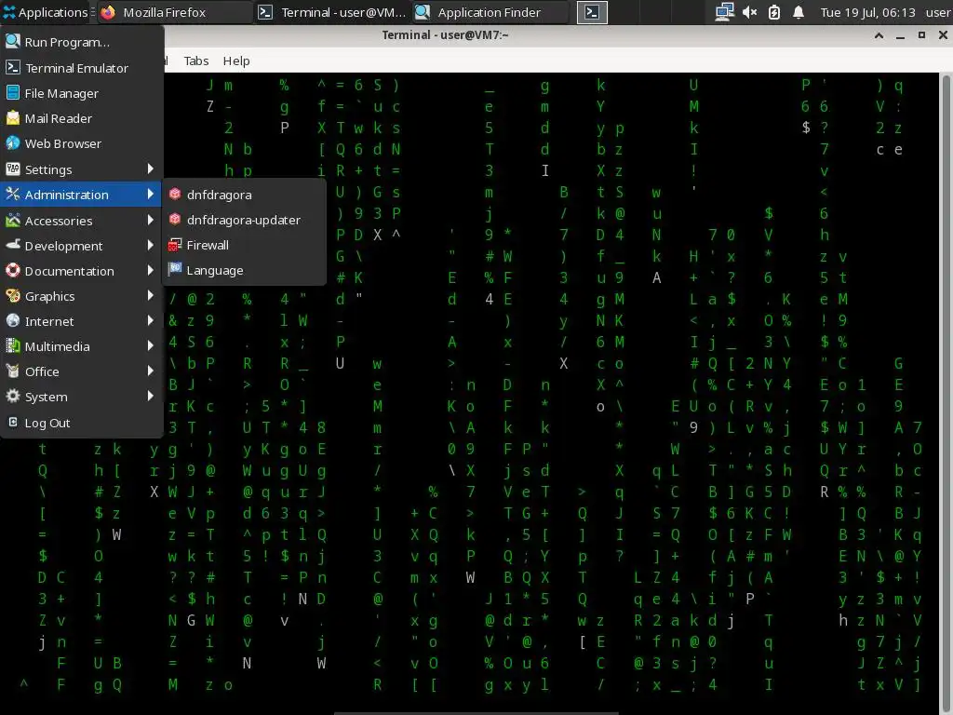Click the dnfdragora-updater package icon
Screen dimensions: 953x715
pos(175,219)
